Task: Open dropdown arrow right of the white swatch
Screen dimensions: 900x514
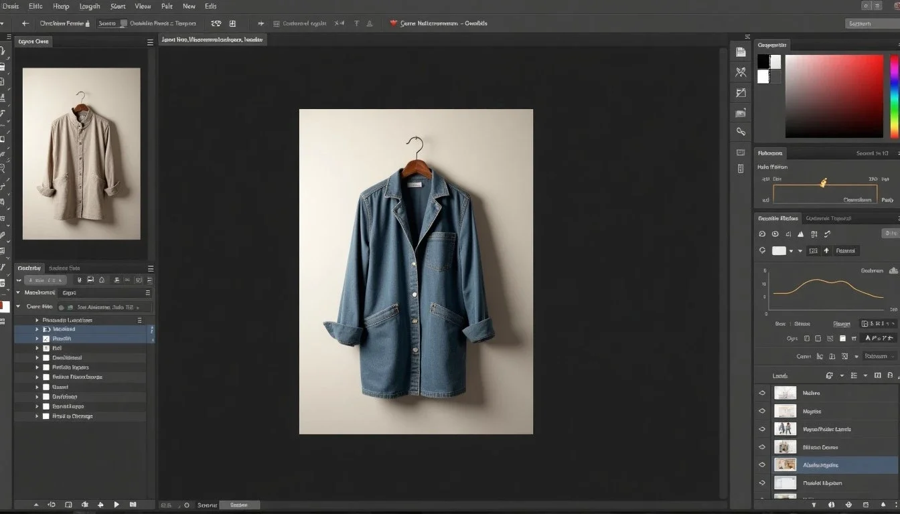Action: 791,251
